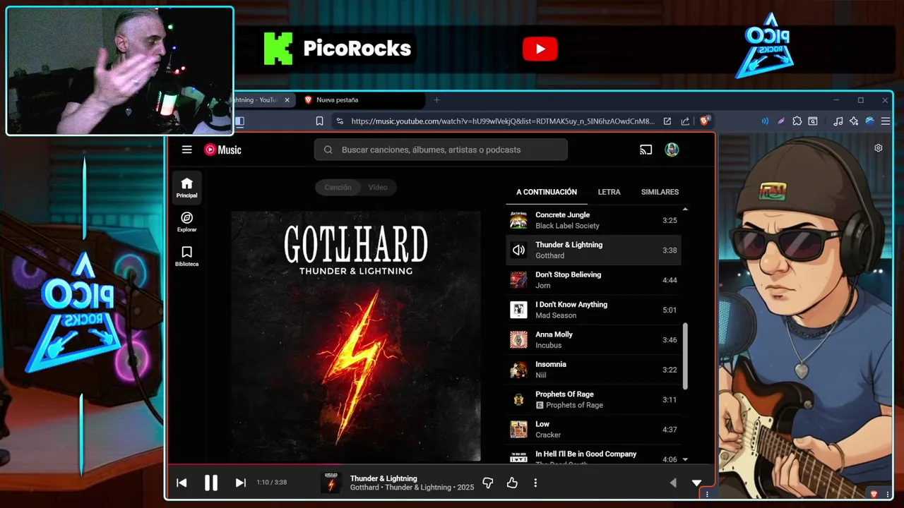Image resolution: width=904 pixels, height=508 pixels.
Task: Open the player bar three-dot menu
Action: click(x=535, y=483)
